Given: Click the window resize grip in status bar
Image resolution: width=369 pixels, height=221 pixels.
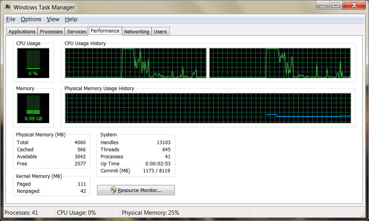Looking at the screenshot, I should (363, 215).
